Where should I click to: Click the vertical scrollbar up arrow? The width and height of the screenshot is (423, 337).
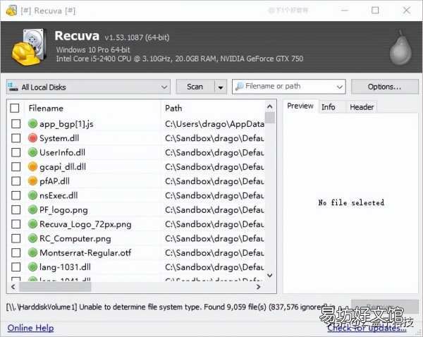pyautogui.click(x=269, y=106)
